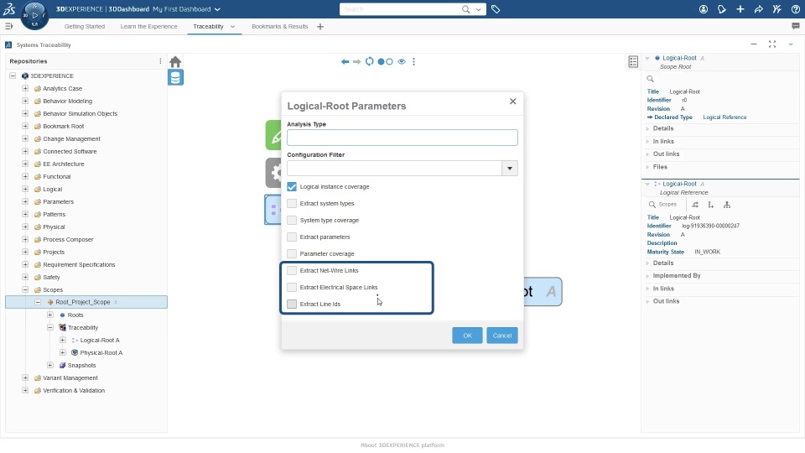Check Extract Net-Wire Links
805x453 pixels.
tap(292, 271)
